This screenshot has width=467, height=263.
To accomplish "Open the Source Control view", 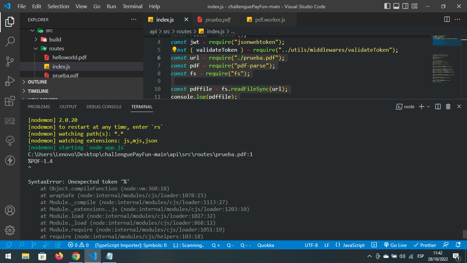I will click(x=10, y=61).
